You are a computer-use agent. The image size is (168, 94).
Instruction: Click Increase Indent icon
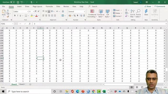pyautogui.click(x=55, y=16)
